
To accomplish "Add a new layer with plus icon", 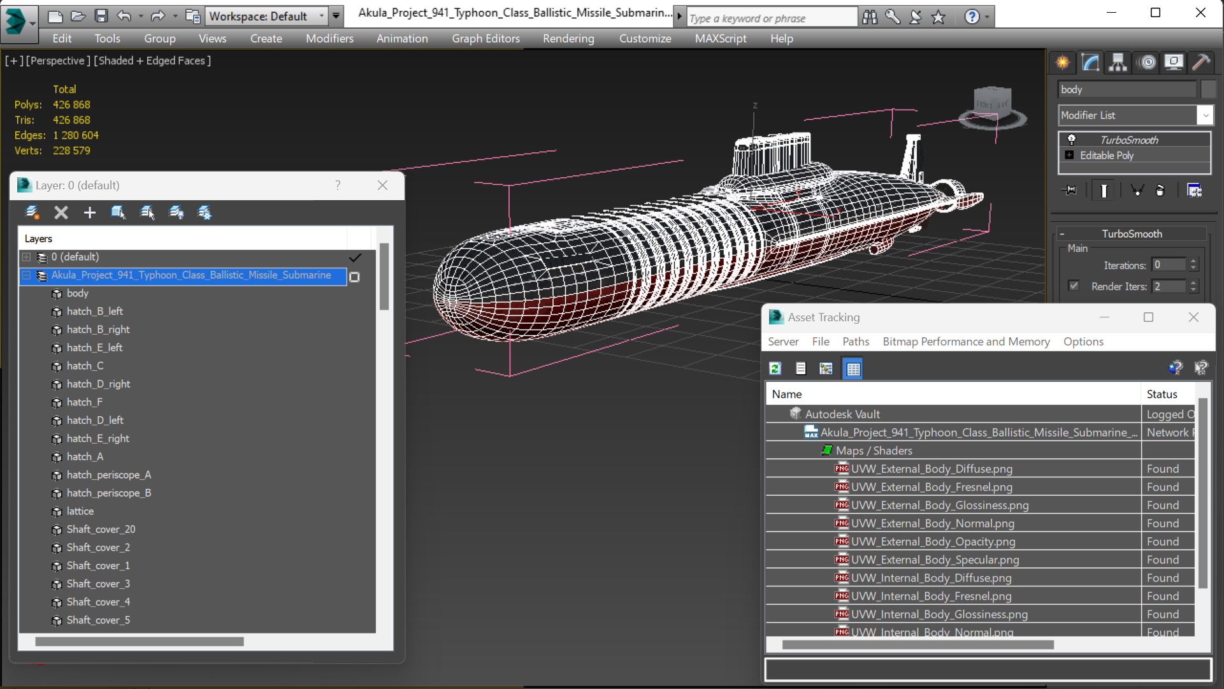I will coord(89,212).
